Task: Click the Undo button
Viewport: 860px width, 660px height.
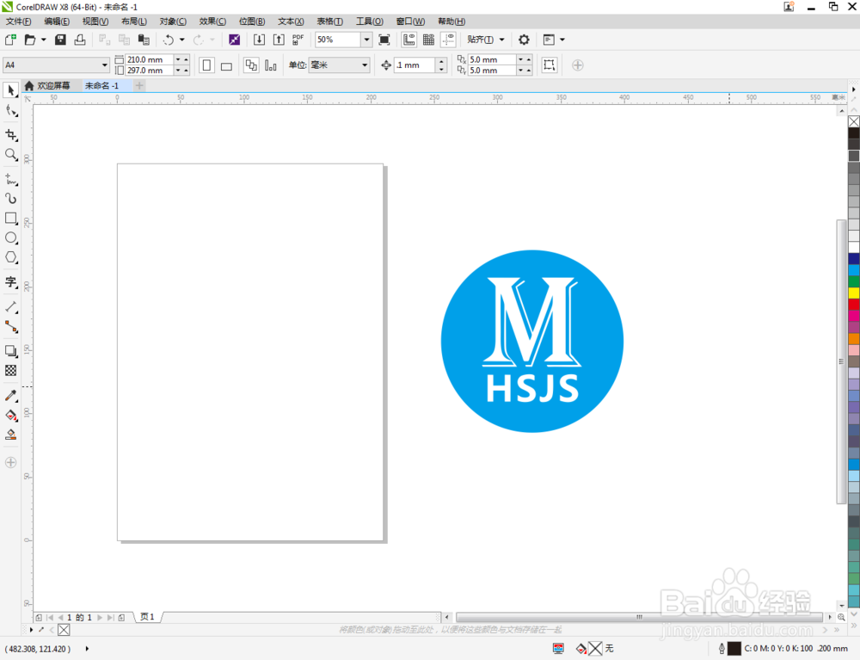Action: [169, 40]
